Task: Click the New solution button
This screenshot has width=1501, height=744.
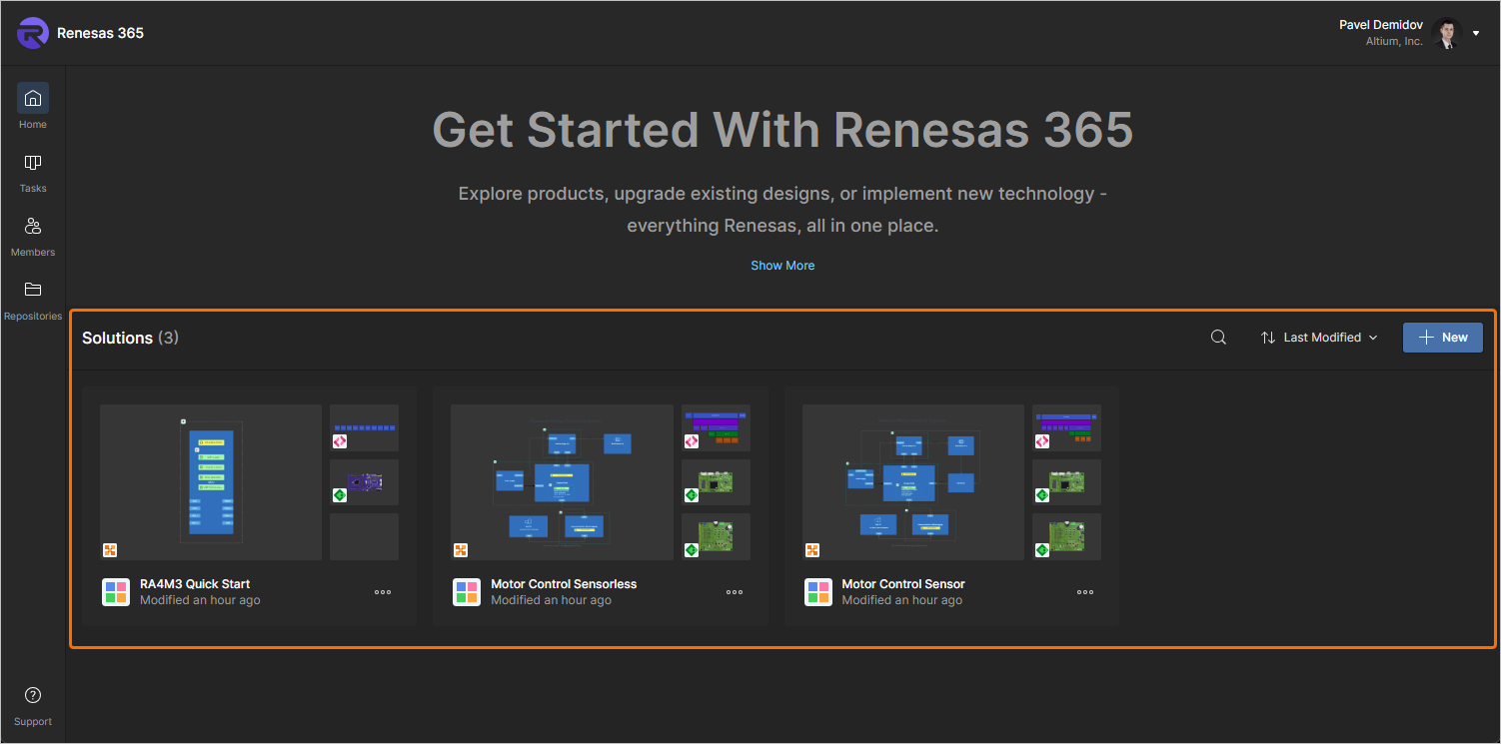Action: (x=1442, y=338)
